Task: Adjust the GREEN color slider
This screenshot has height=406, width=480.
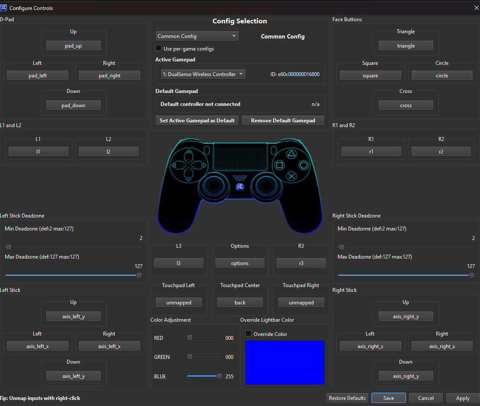Action: click(x=204, y=356)
